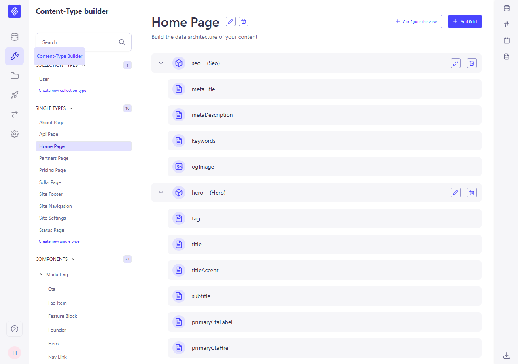Screen dimensions: 518x364
Task: Edit the hero component field
Action: (456, 193)
